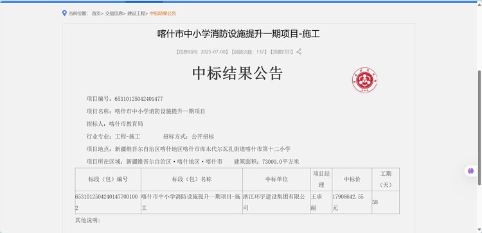Select the 中标结果公告 breadcrumb item
The height and width of the screenshot is (233, 482).
(163, 13)
